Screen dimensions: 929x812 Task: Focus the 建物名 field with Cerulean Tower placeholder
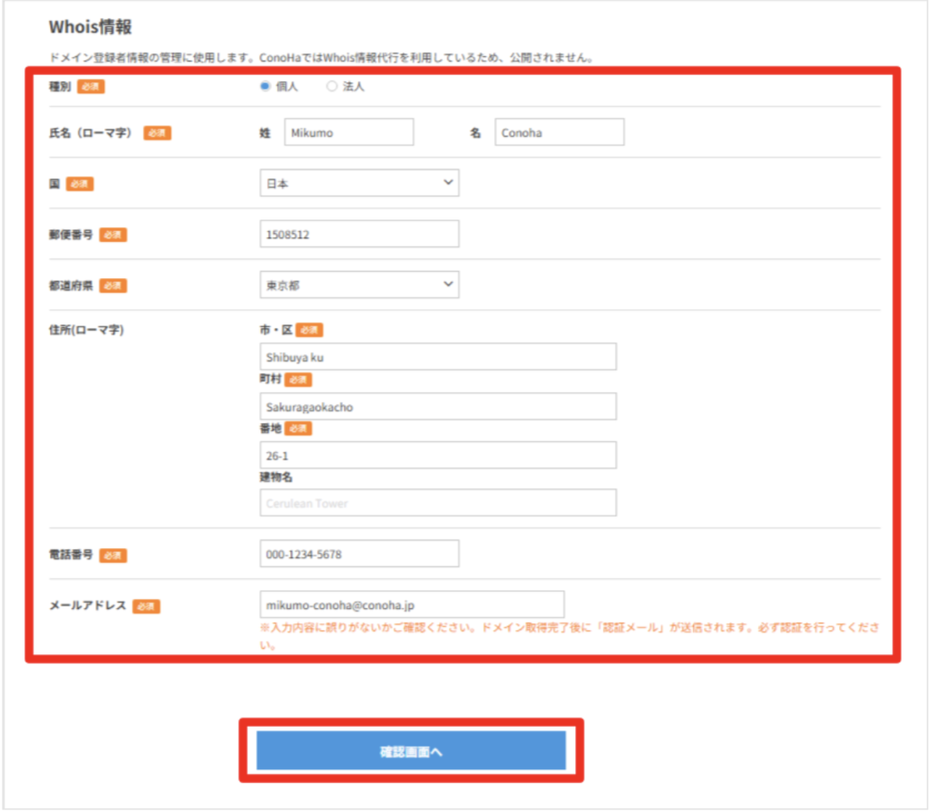437,503
